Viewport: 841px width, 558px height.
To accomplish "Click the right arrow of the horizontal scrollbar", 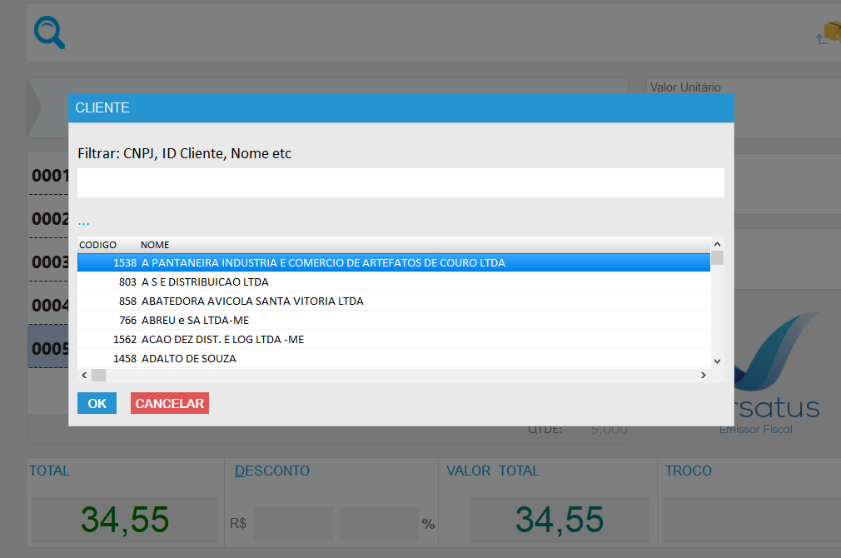I will pos(703,376).
